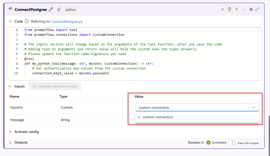
Task: Move the node up with the up arrow
Action: point(237,9)
